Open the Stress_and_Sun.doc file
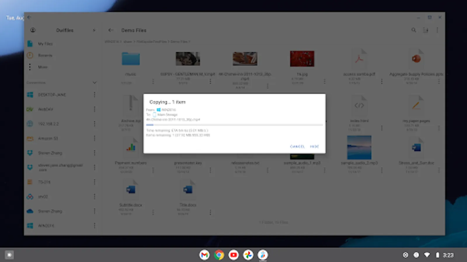467x262 pixels. (x=416, y=148)
